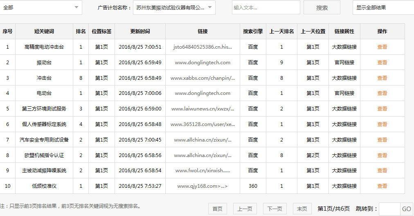The height and width of the screenshot is (216, 414).
Task: Select keyword 低频校准仪
Action: (44, 186)
